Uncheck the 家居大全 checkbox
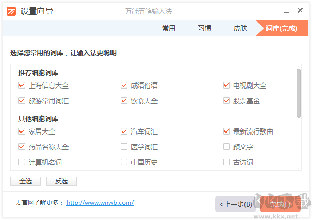312x220 pixels. (x=21, y=131)
